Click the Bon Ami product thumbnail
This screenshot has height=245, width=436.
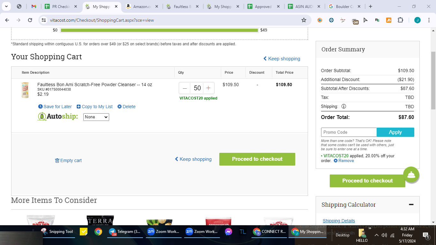click(x=25, y=90)
